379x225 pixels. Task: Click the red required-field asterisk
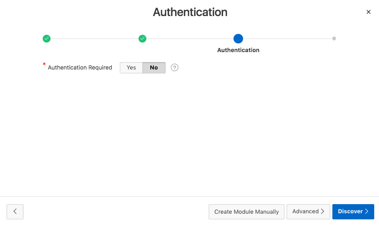pos(44,65)
